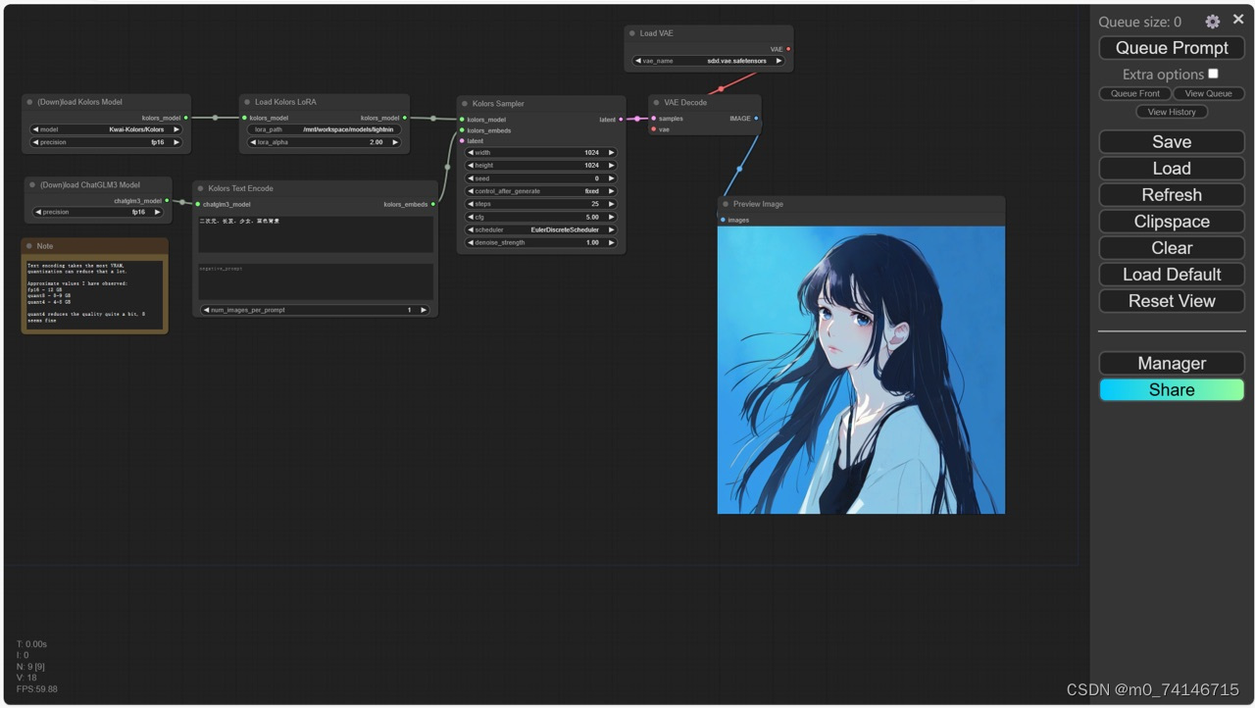Image resolution: width=1255 pixels, height=708 pixels.
Task: Click the Refresh button
Action: tap(1172, 194)
